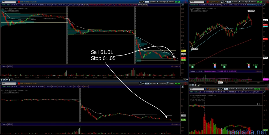Open the 5m timeframe selector in top-left TWX chart
The image size is (269, 135).
coord(147,2)
